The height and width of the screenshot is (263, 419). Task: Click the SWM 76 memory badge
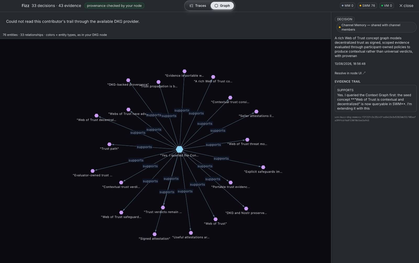click(x=367, y=5)
